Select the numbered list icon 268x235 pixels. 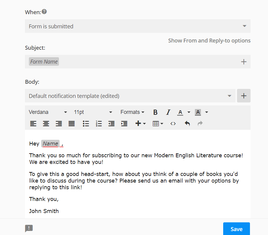click(x=99, y=124)
